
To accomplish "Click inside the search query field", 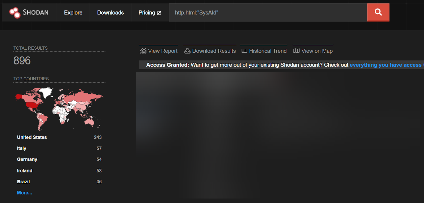I will [268, 12].
